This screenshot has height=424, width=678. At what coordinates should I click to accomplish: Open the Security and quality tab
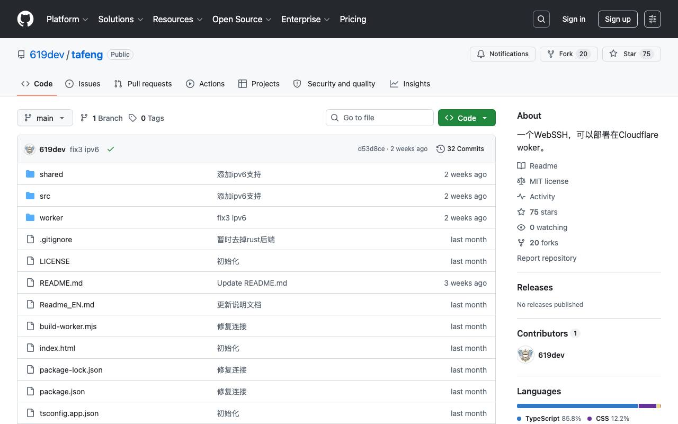coord(334,84)
